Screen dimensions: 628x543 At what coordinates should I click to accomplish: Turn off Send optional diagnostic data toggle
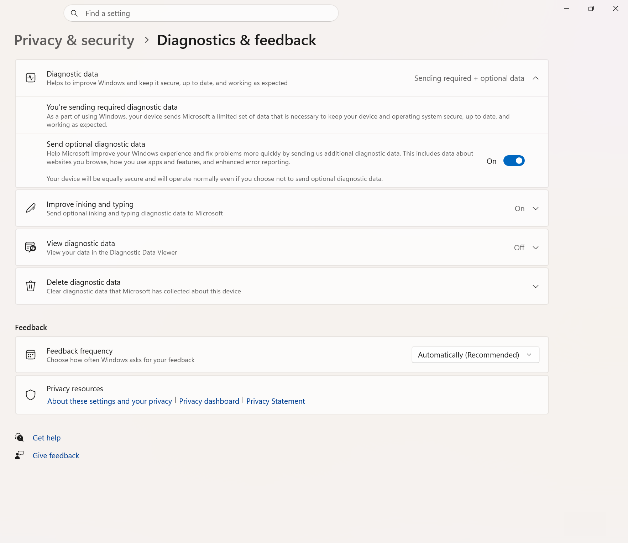514,161
